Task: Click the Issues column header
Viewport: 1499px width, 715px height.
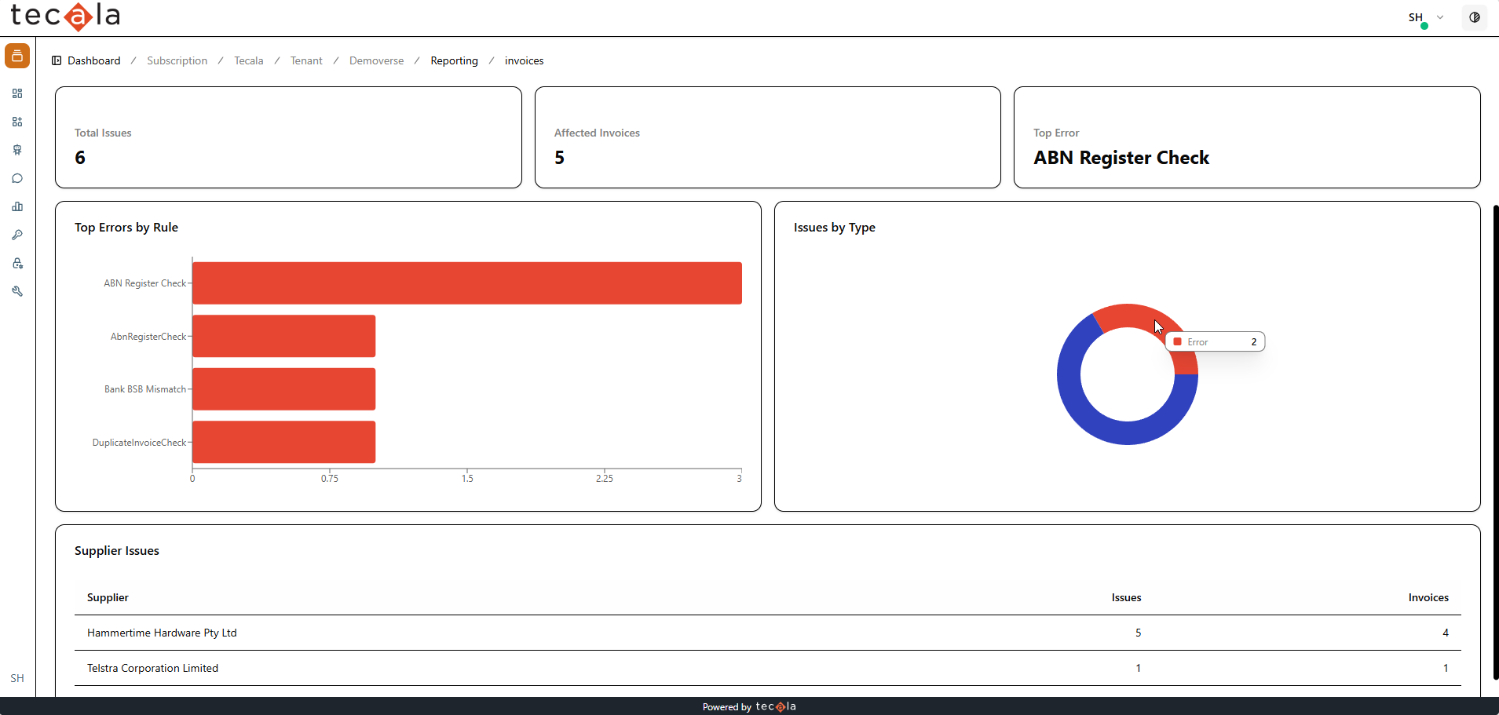Action: (1126, 597)
